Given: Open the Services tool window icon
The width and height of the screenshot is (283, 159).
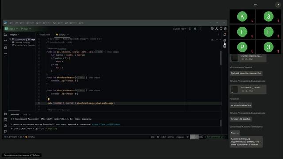Looking at the screenshot, I should 5,114.
